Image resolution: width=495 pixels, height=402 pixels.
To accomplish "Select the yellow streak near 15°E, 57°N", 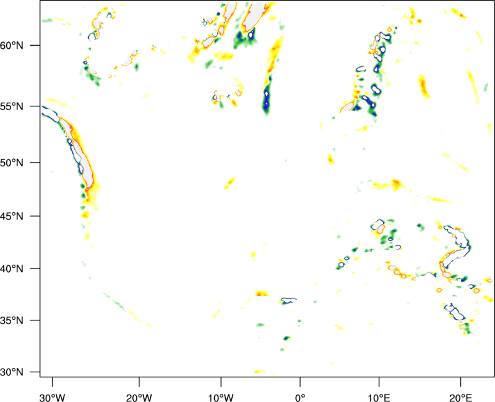I will click(x=423, y=87).
